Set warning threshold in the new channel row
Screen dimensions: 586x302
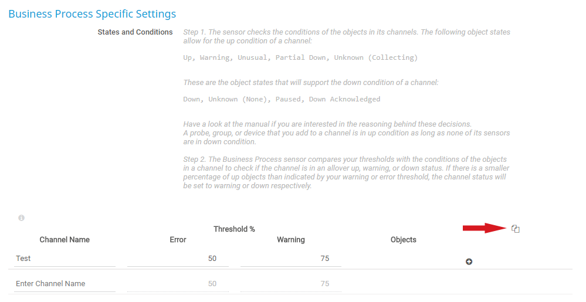pyautogui.click(x=290, y=284)
